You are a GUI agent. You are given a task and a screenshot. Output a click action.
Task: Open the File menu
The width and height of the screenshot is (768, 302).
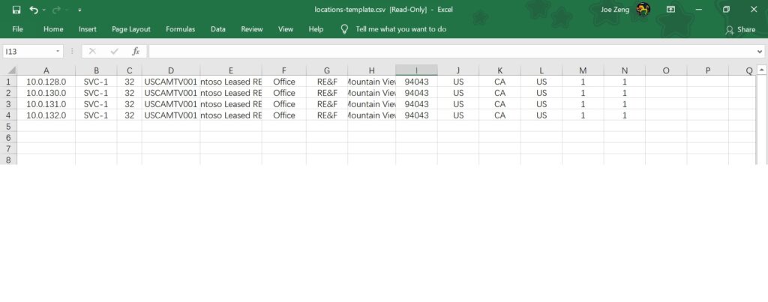18,29
